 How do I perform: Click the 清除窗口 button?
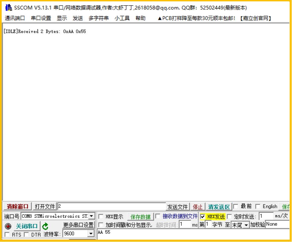18,206
